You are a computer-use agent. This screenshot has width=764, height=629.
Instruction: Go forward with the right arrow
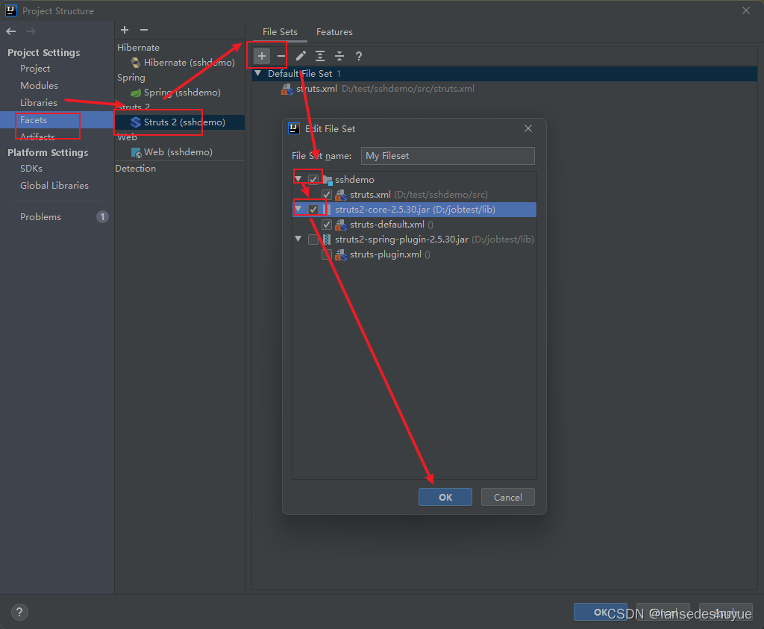[31, 31]
